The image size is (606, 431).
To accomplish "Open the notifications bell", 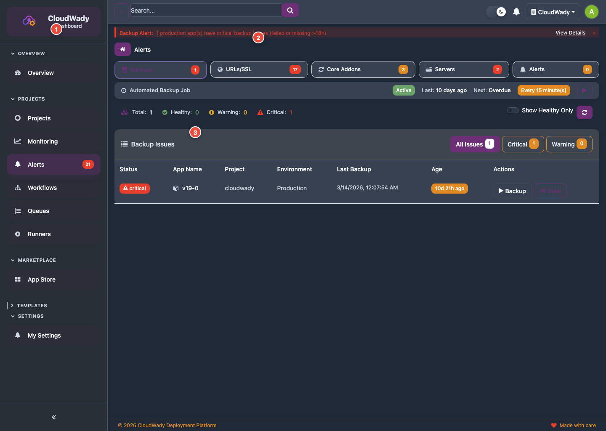I will tap(516, 11).
